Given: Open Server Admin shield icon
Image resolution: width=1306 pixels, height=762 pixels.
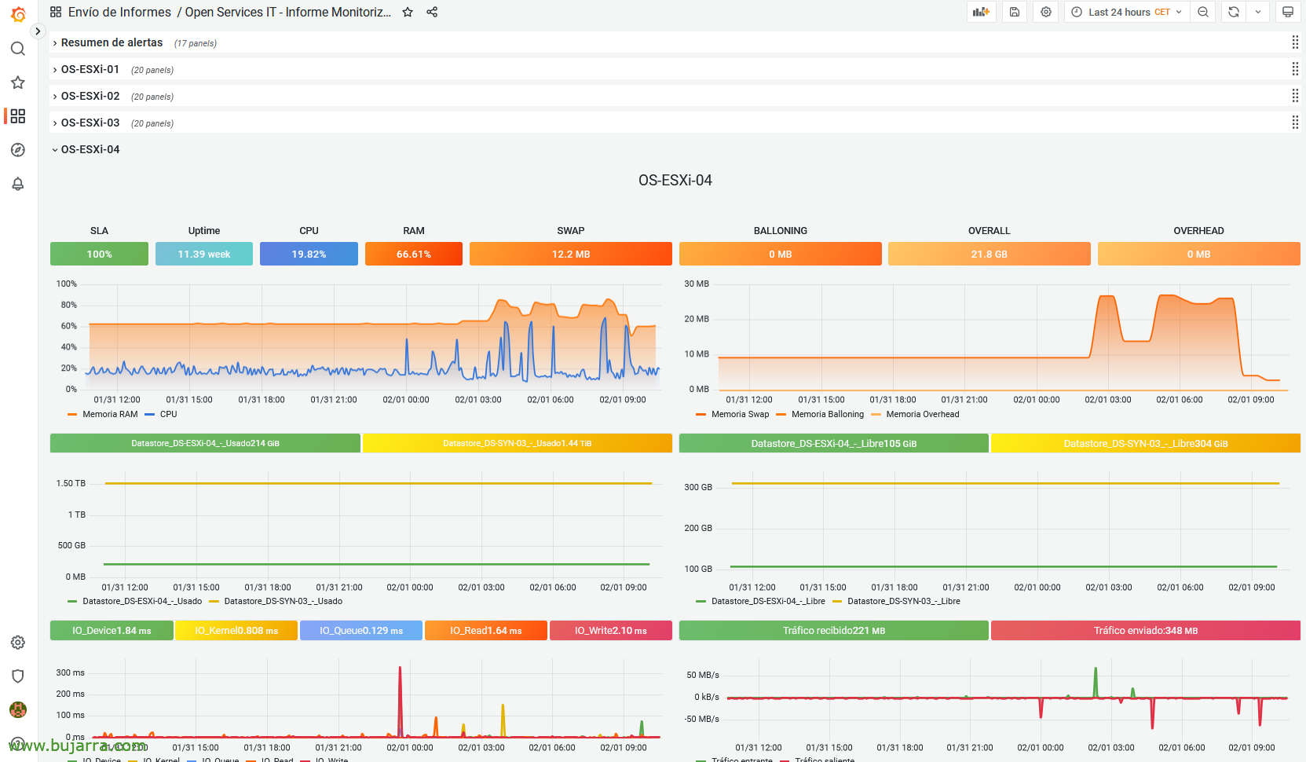Looking at the screenshot, I should (18, 676).
